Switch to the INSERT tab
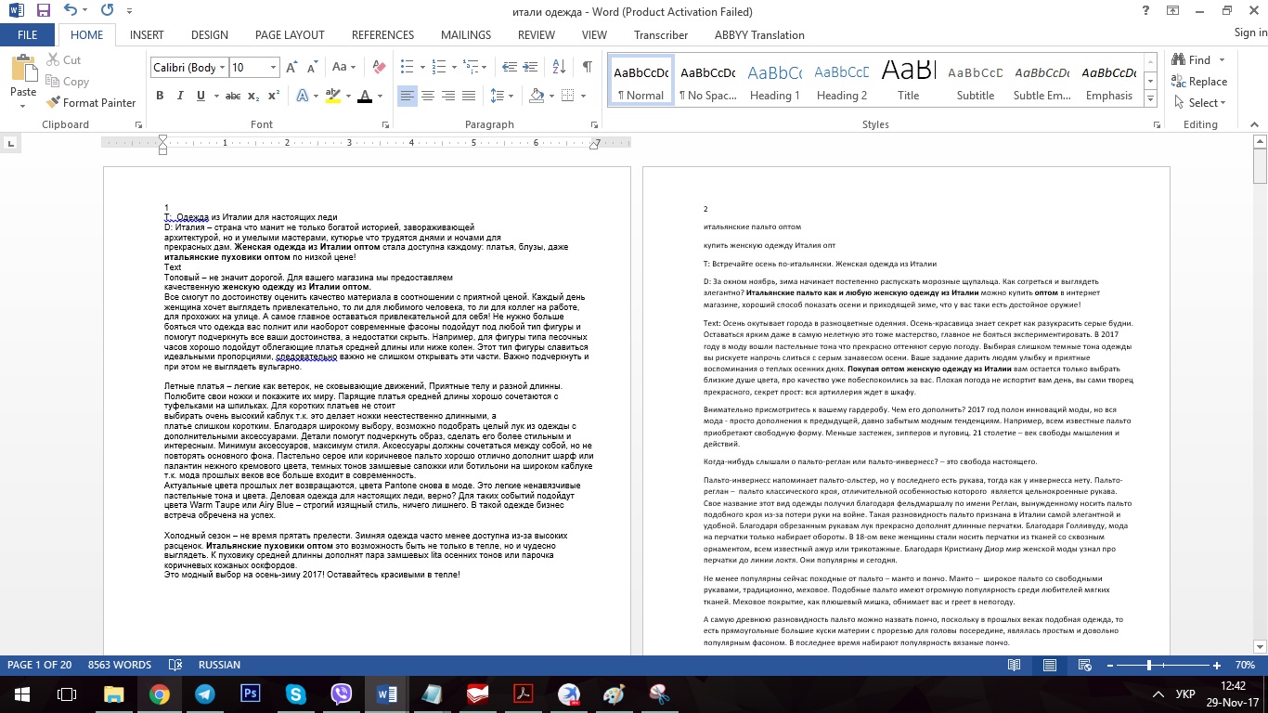 tap(147, 35)
